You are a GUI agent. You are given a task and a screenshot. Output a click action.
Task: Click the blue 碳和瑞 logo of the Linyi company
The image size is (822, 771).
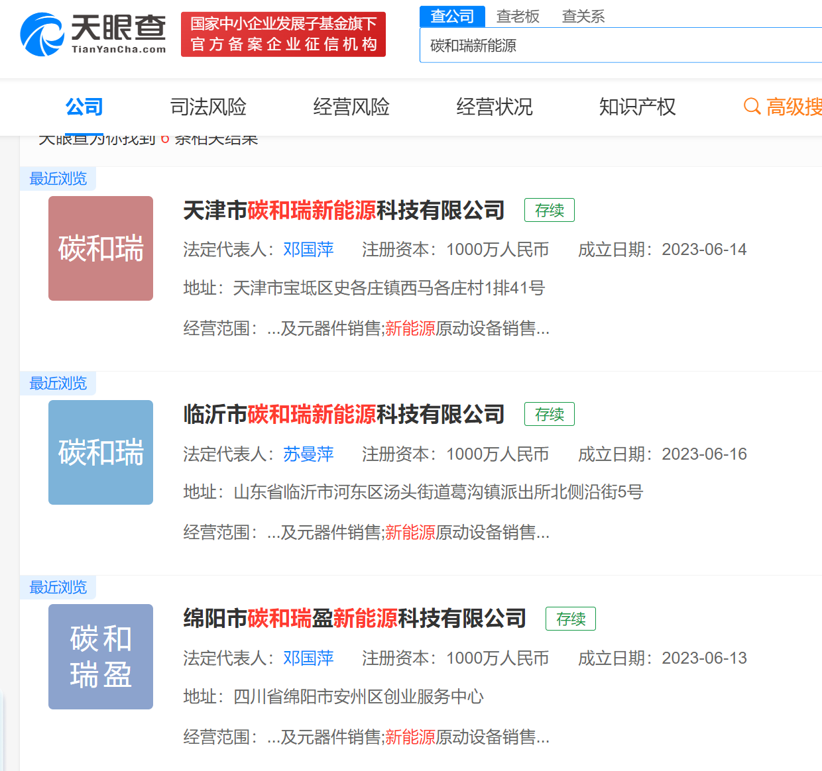[x=101, y=452]
